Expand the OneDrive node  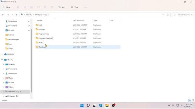[2, 54]
